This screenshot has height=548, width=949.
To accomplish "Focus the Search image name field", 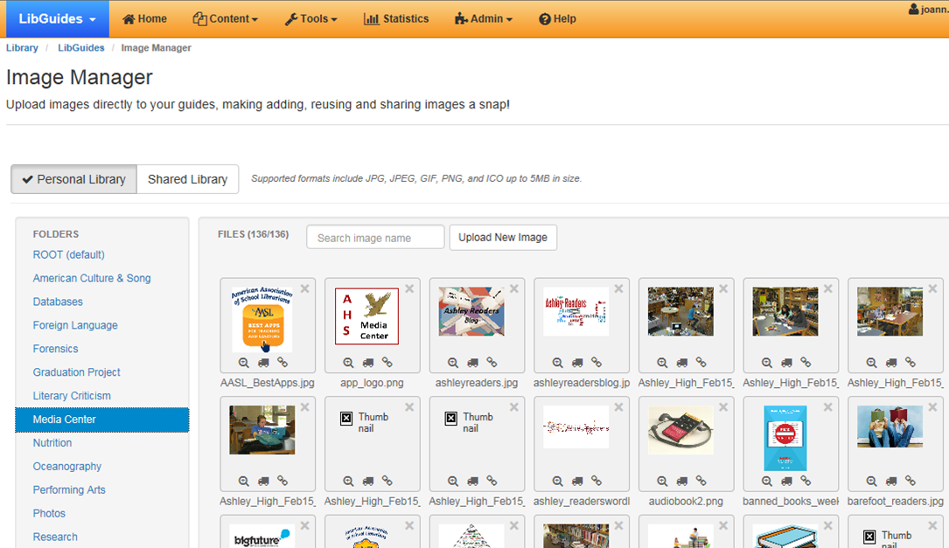I will click(x=375, y=237).
